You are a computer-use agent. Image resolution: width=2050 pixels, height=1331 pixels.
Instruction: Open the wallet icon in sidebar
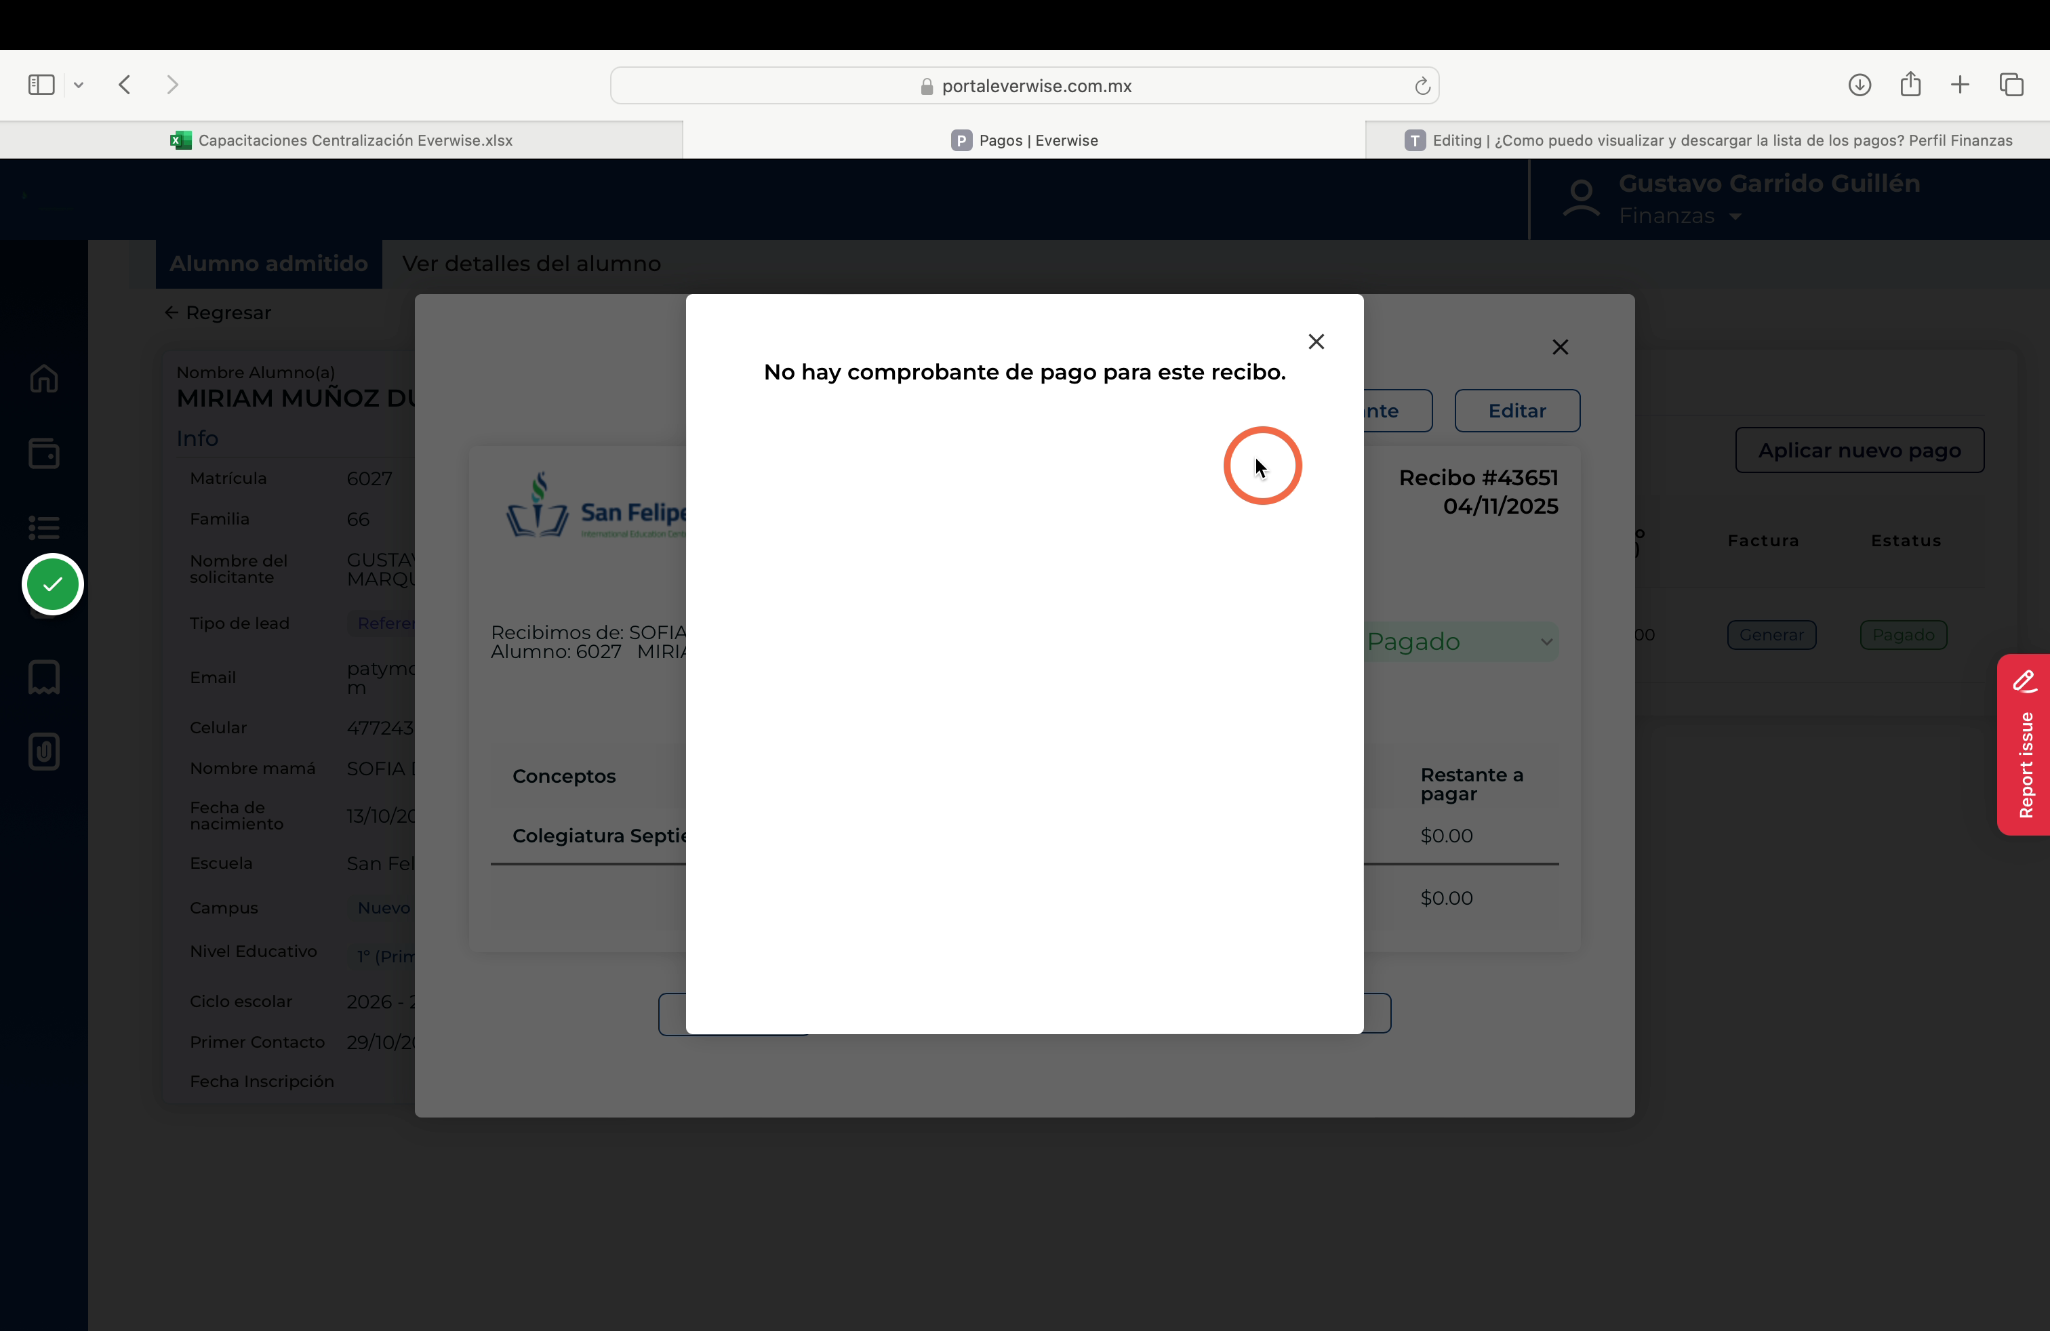(x=44, y=453)
